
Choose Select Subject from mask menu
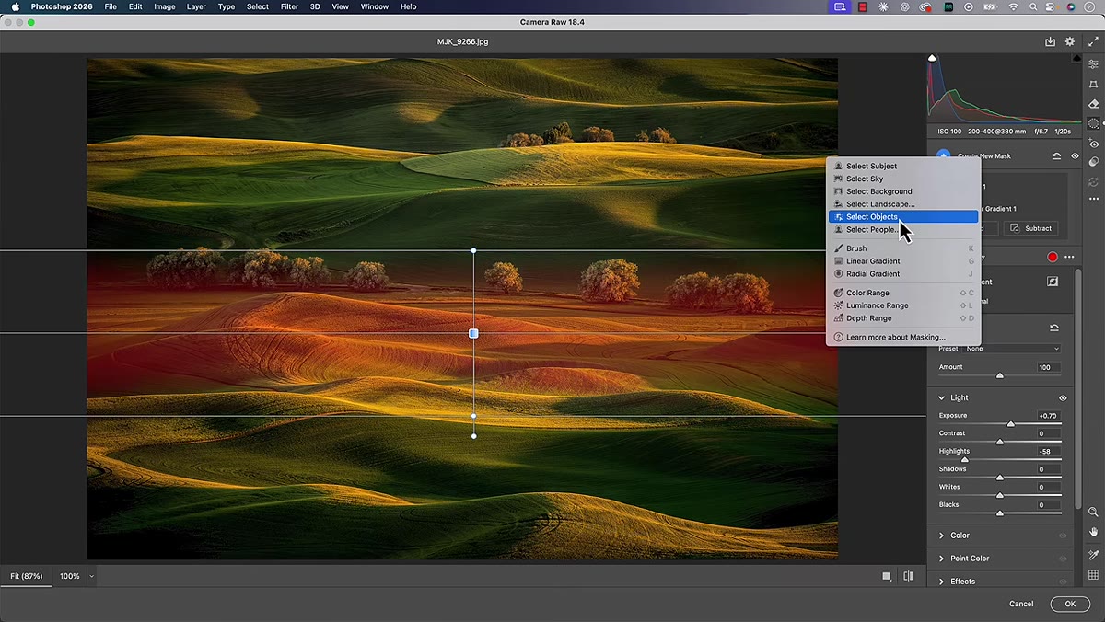tap(903, 167)
